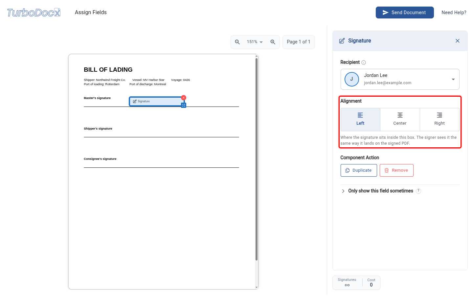
Task: Click jordan.lee@example.com email text
Action: coord(388,83)
